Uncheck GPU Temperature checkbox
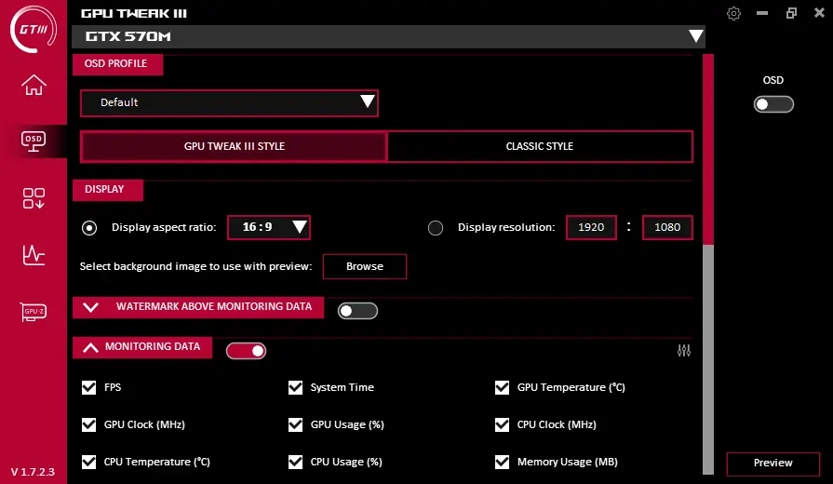Screen dimensions: 833x484 (502, 387)
